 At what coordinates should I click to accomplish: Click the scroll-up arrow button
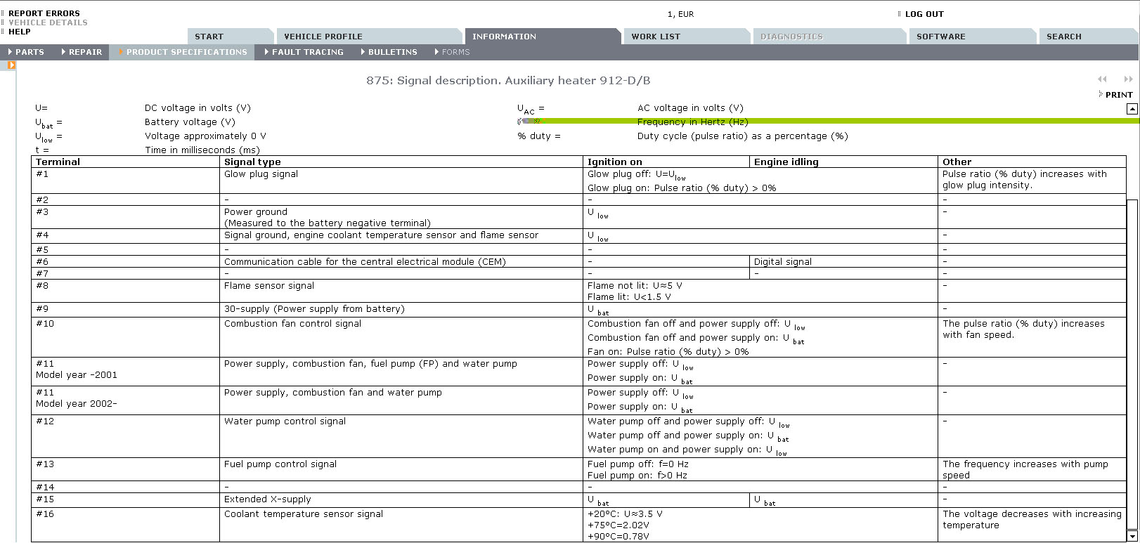[1132, 109]
